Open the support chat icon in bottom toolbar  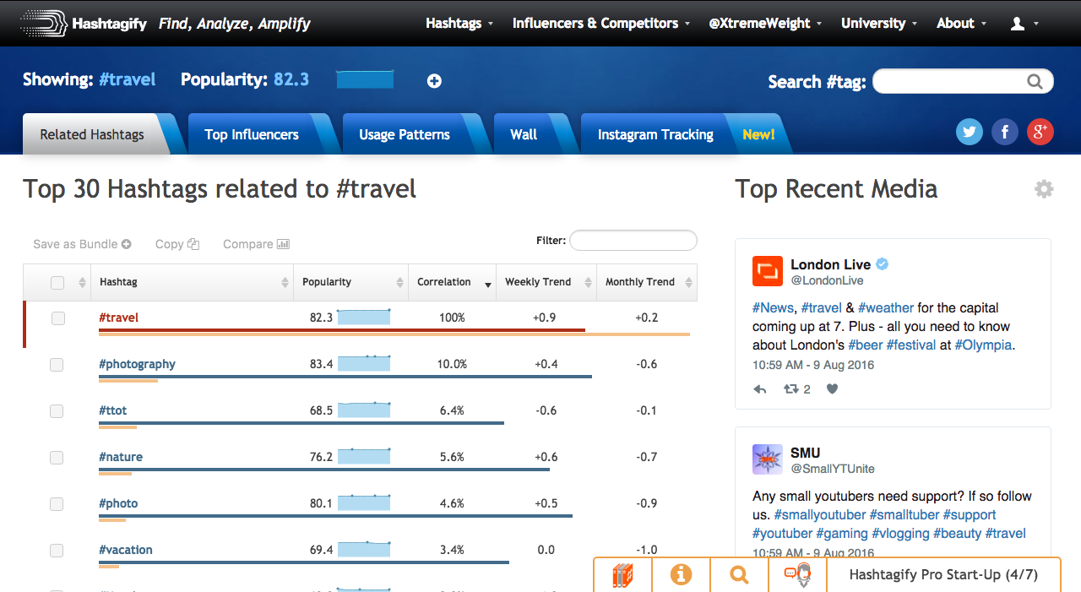(797, 575)
